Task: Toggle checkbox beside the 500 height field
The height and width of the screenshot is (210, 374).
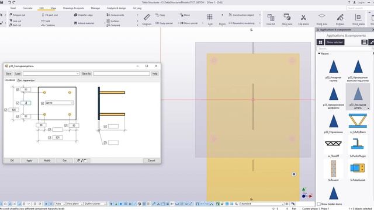Action: (x=6, y=110)
